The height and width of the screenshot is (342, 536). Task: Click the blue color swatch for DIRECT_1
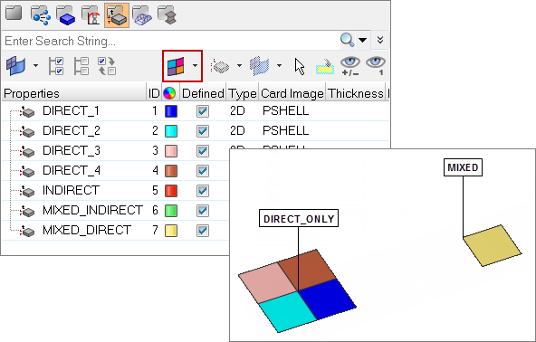tap(171, 111)
